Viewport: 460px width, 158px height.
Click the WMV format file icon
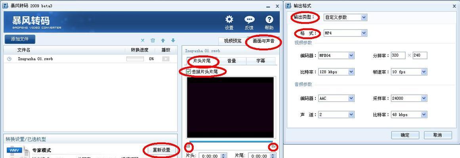tap(17, 151)
